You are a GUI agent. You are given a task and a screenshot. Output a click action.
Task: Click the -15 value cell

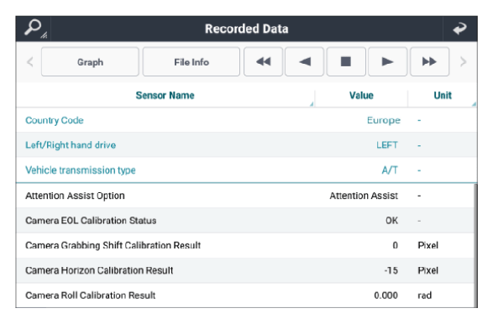(391, 270)
